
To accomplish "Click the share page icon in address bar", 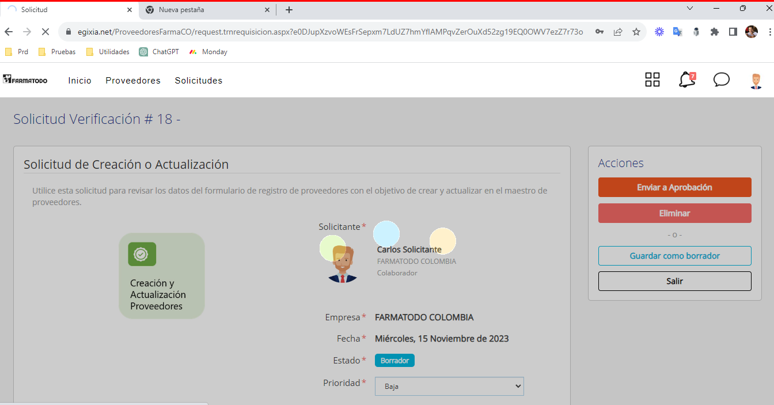I will coord(618,32).
